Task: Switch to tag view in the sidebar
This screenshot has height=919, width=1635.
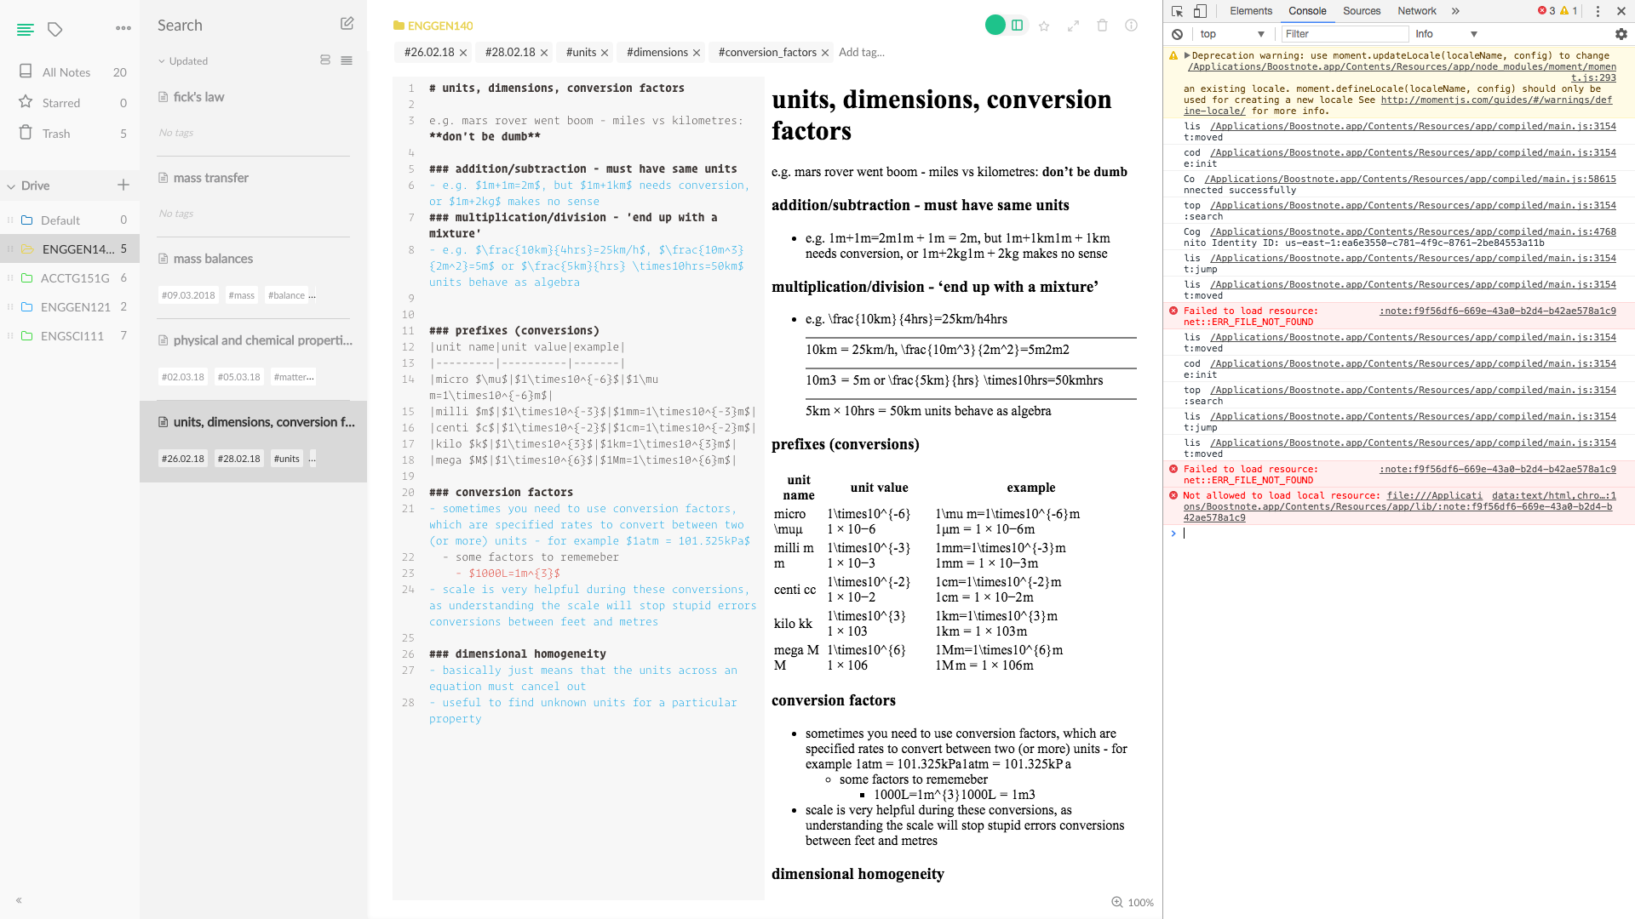Action: click(54, 28)
